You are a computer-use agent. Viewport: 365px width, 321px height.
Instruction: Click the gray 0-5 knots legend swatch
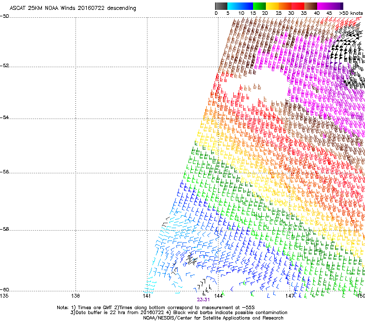(x=221, y=6)
